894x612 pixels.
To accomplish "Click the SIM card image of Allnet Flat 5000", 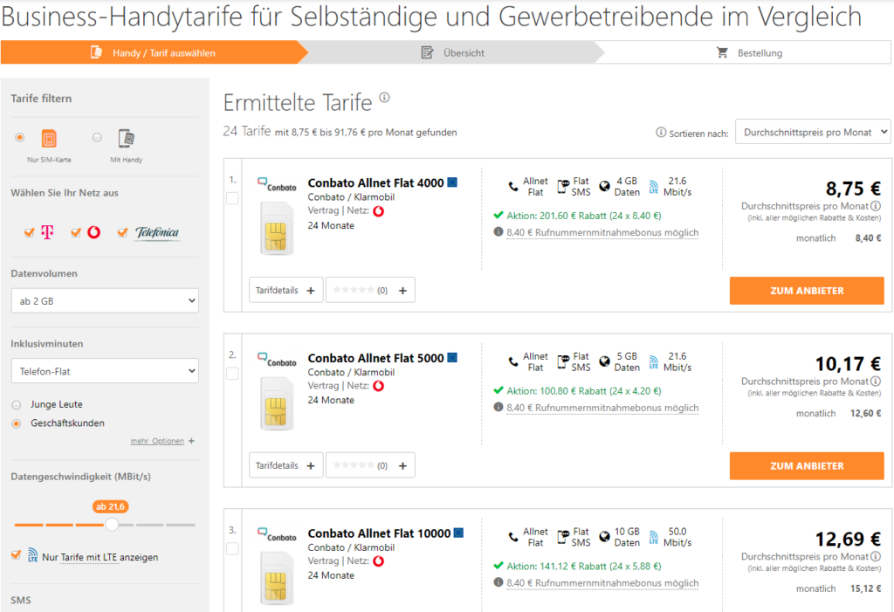I will point(277,404).
